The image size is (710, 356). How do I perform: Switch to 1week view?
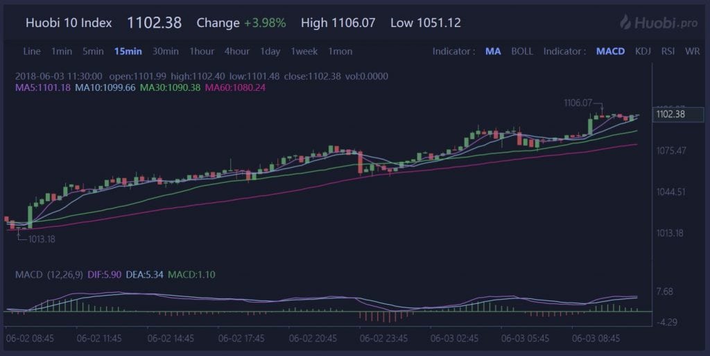coord(304,51)
